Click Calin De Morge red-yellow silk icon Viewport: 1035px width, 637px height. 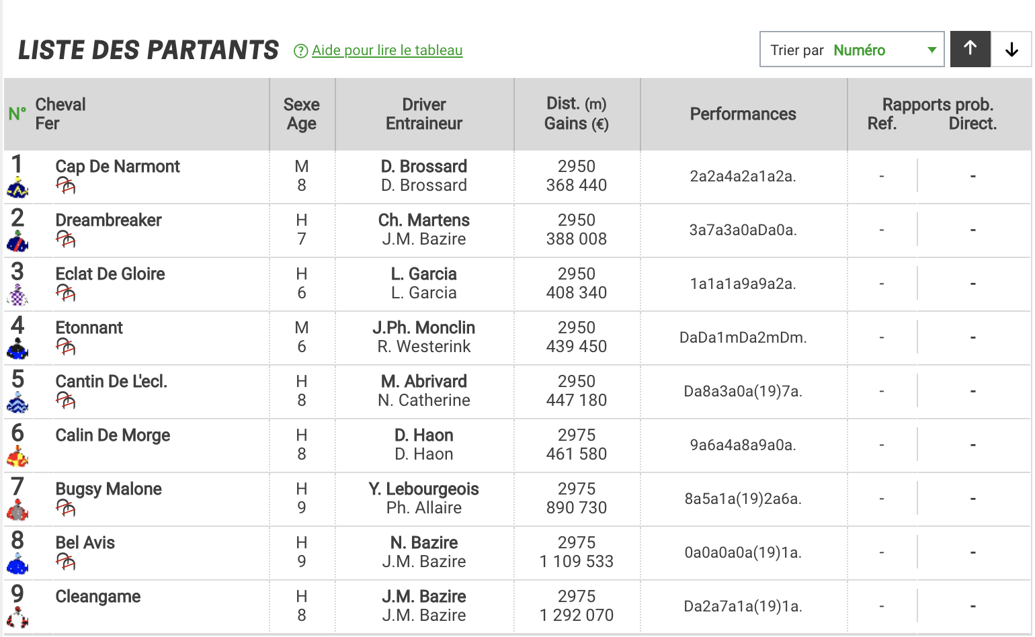point(17,457)
